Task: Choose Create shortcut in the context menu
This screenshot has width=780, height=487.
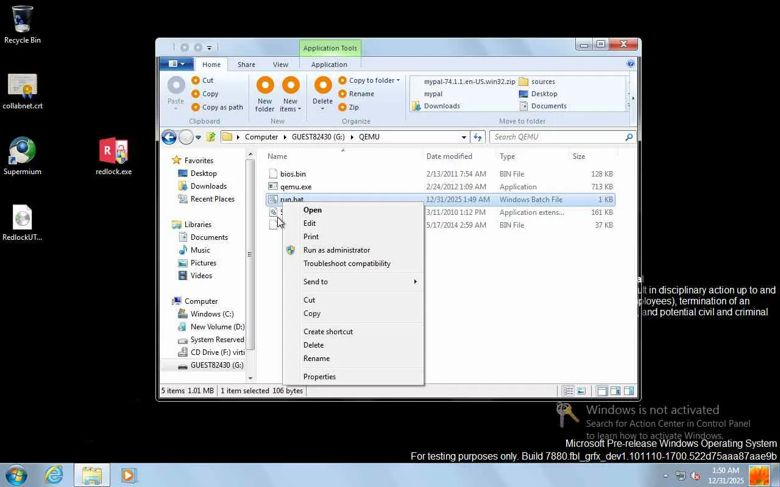Action: [353, 332]
